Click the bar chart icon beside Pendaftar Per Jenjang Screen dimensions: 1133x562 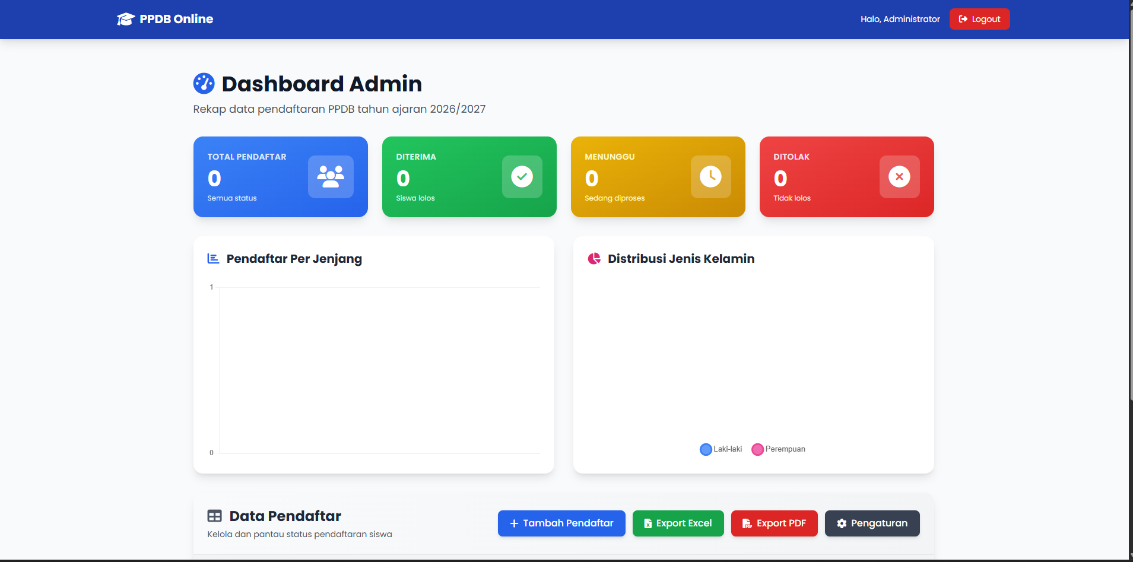[212, 258]
